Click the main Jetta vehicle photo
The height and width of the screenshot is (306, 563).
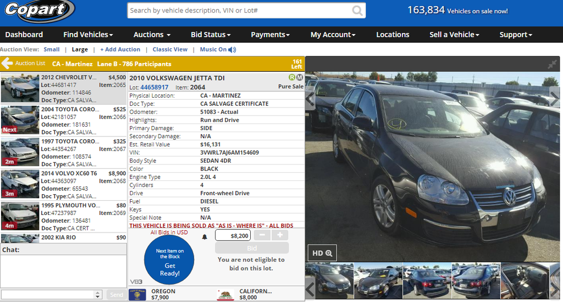pyautogui.click(x=432, y=167)
